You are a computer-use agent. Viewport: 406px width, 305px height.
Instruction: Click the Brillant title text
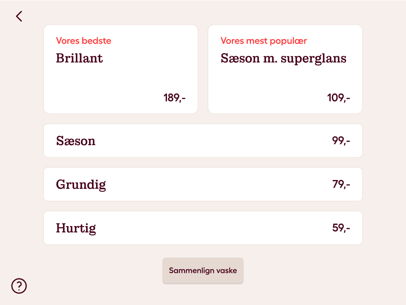[x=79, y=58]
